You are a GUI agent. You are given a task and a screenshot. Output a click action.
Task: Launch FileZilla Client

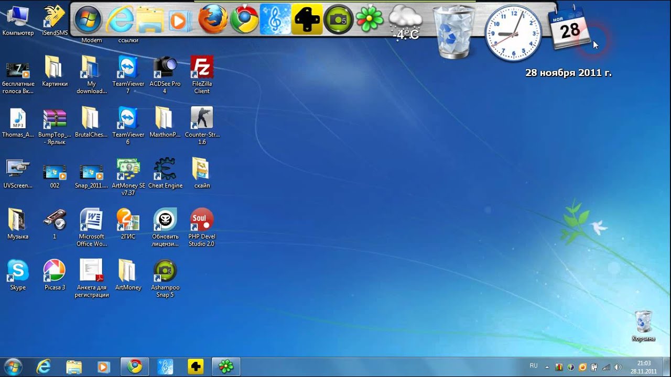point(201,75)
